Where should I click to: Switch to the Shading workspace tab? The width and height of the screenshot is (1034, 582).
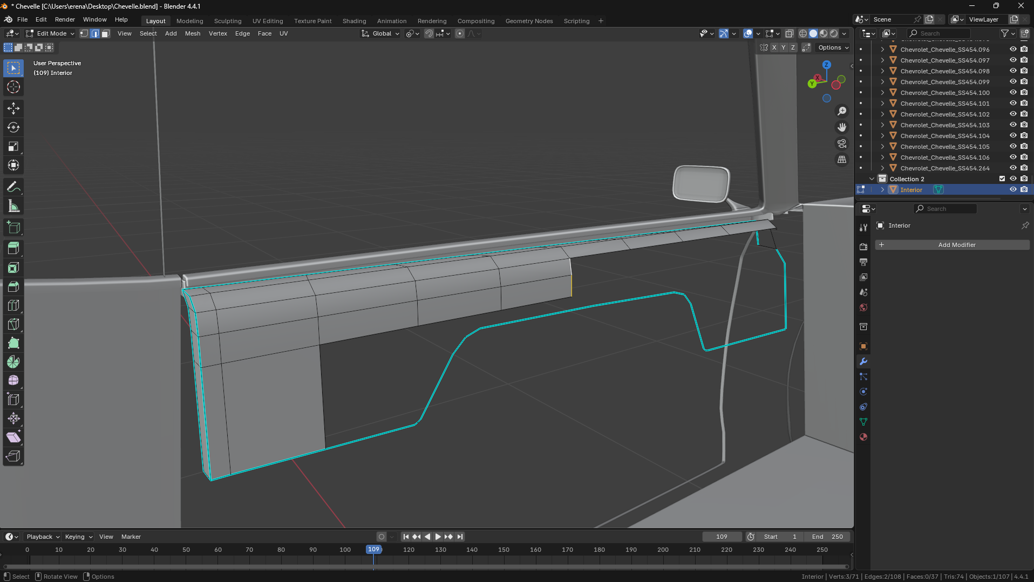[354, 21]
